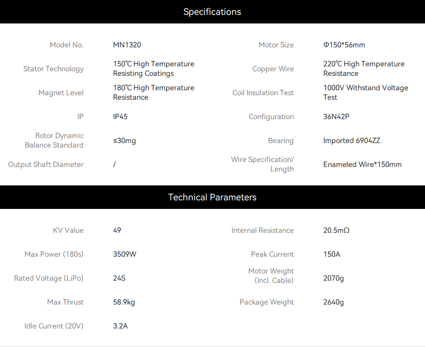Click the Magnet Level label
Image resolution: width=425 pixels, height=347 pixels.
[61, 93]
